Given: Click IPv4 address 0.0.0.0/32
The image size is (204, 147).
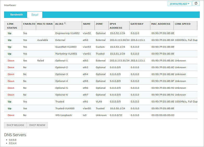Looking at the screenshot, I should coord(116,115).
